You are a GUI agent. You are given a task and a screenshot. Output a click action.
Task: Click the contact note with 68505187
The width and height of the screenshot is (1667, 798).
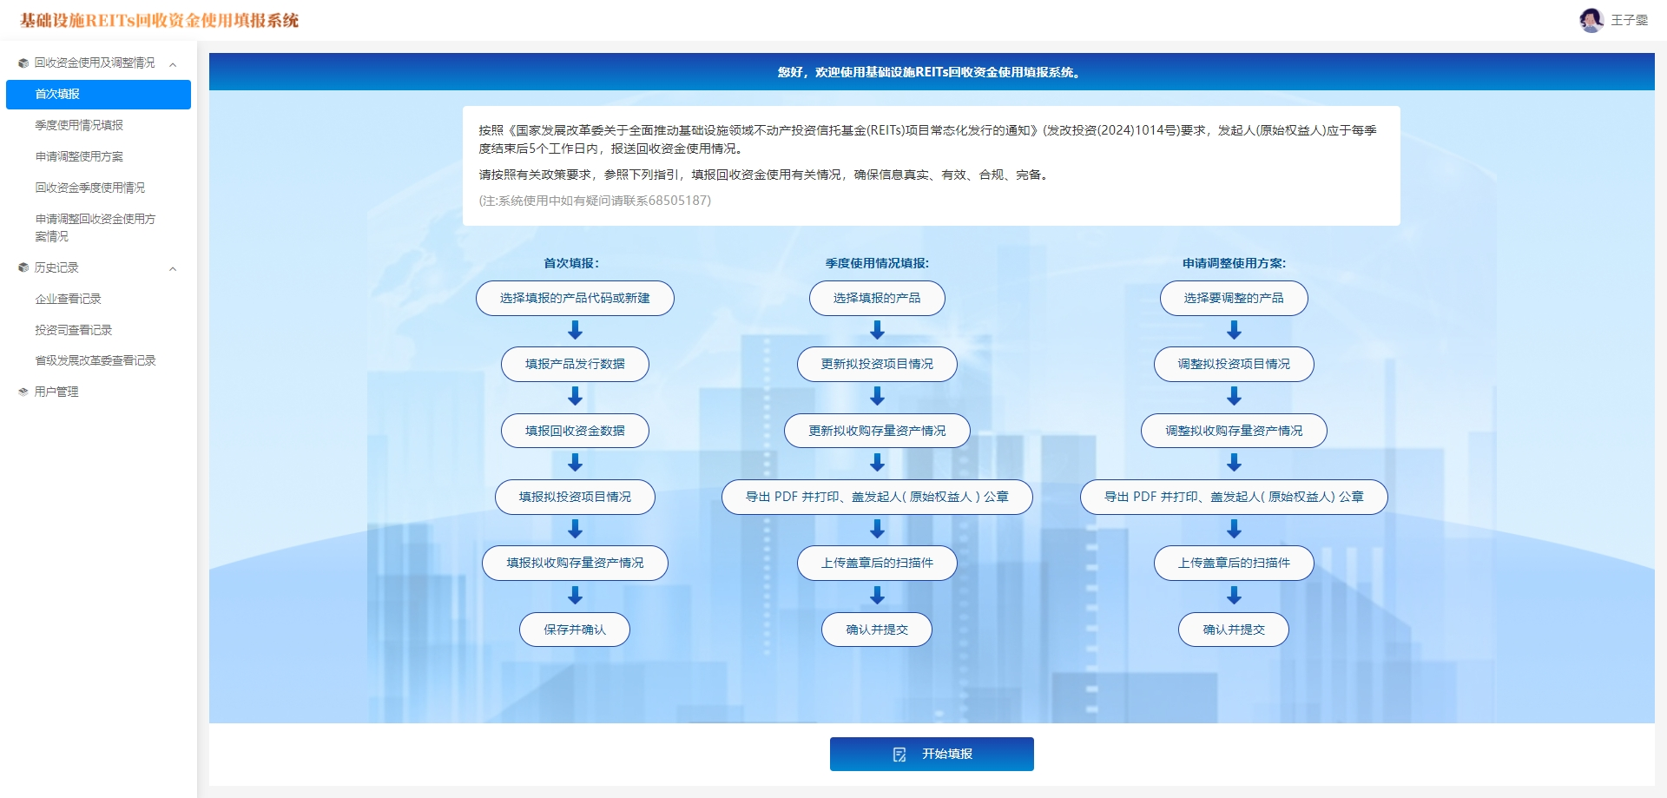pyautogui.click(x=595, y=201)
